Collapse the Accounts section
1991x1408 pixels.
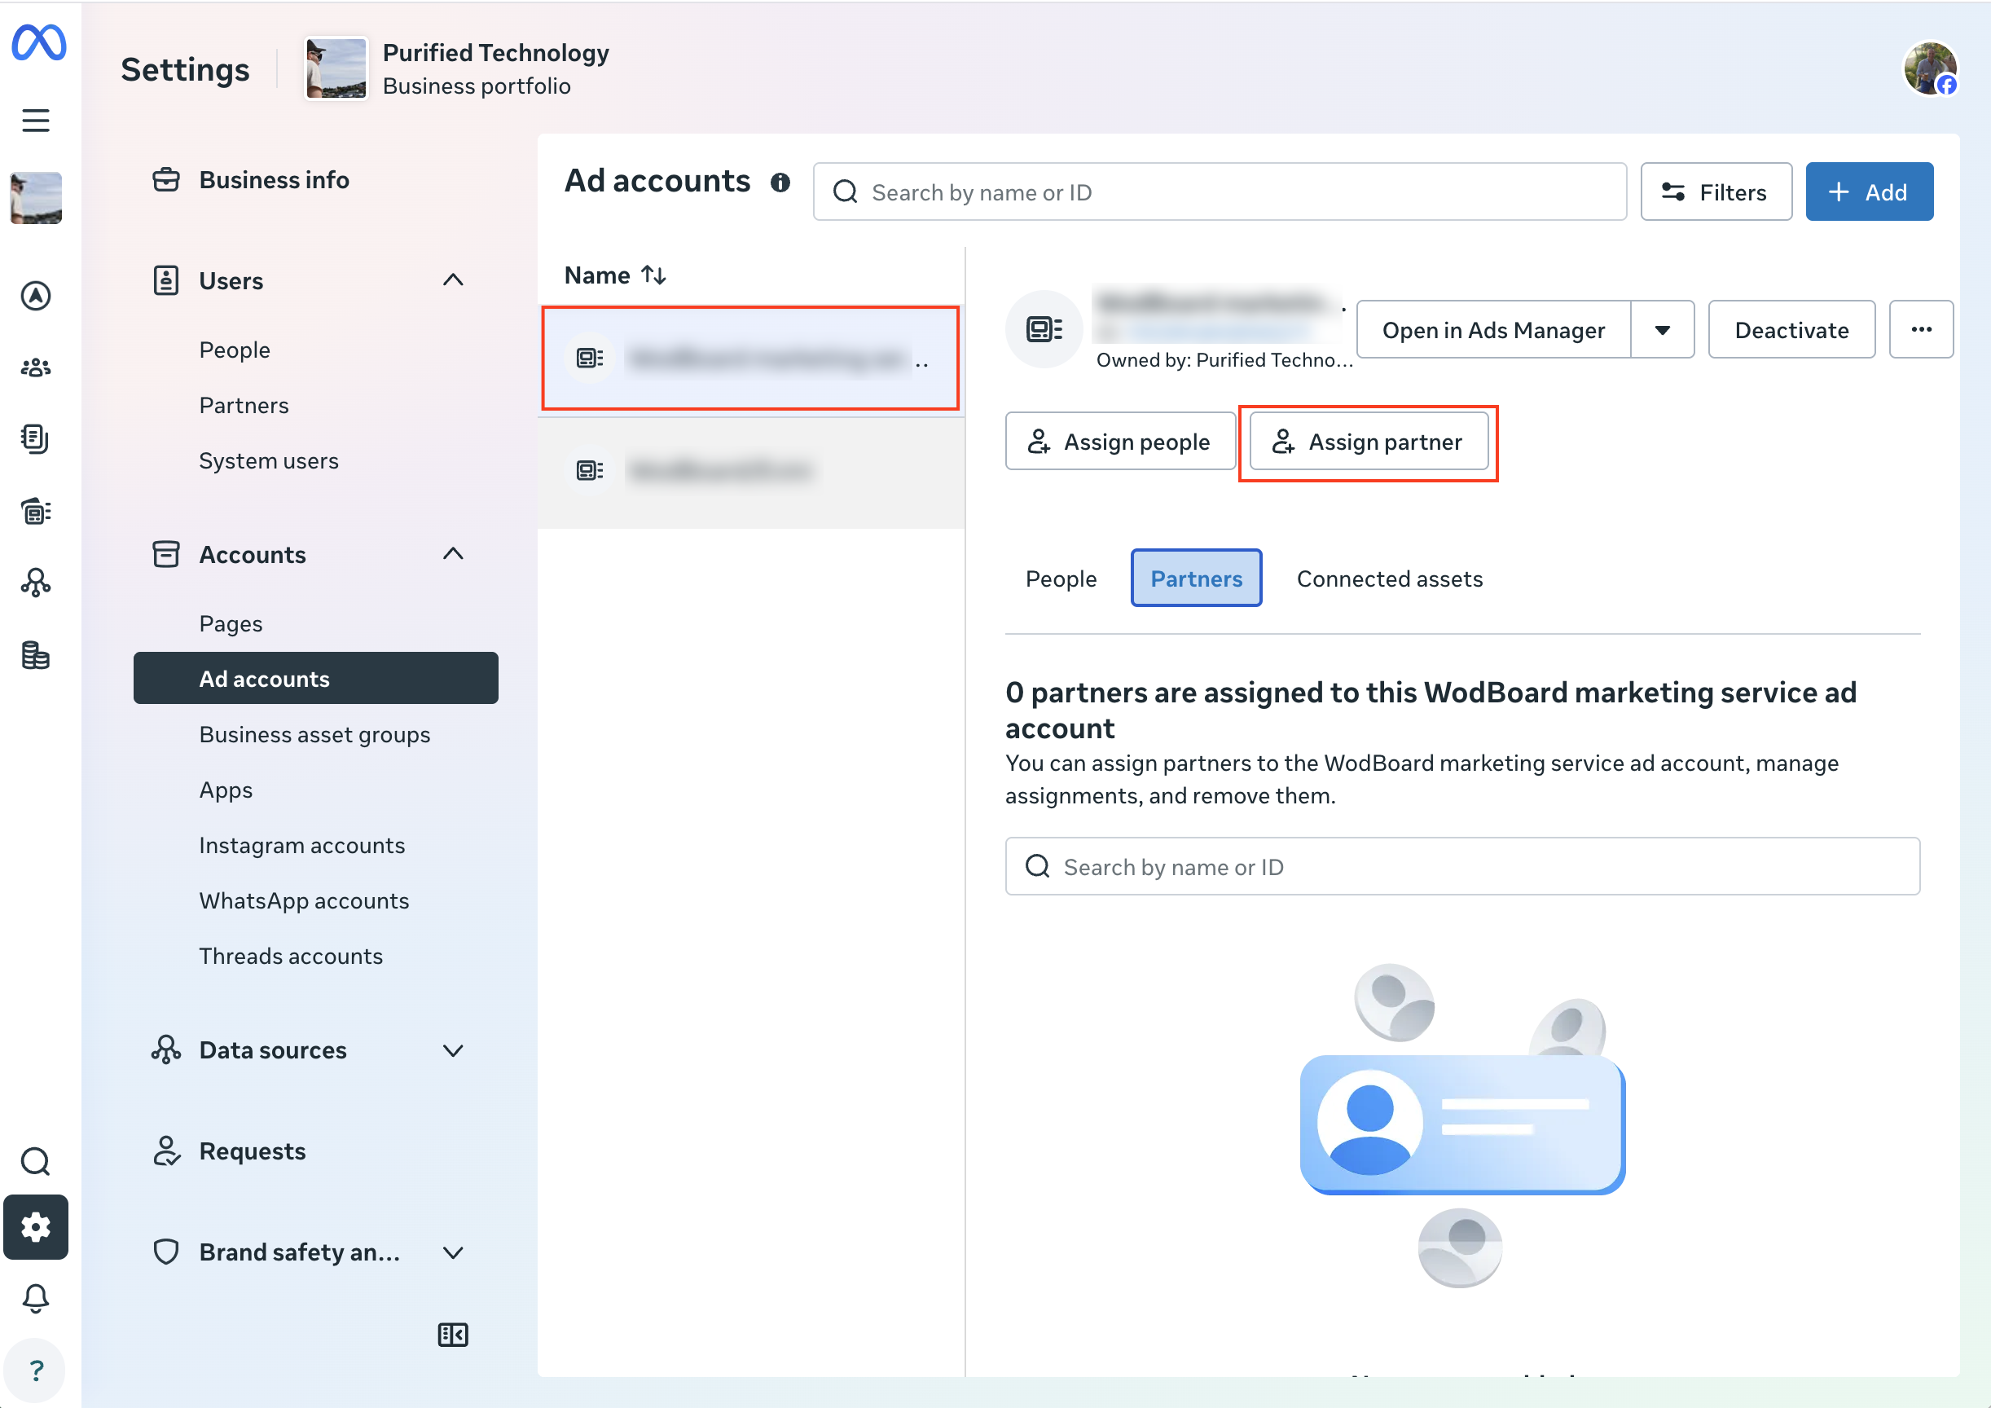tap(453, 554)
